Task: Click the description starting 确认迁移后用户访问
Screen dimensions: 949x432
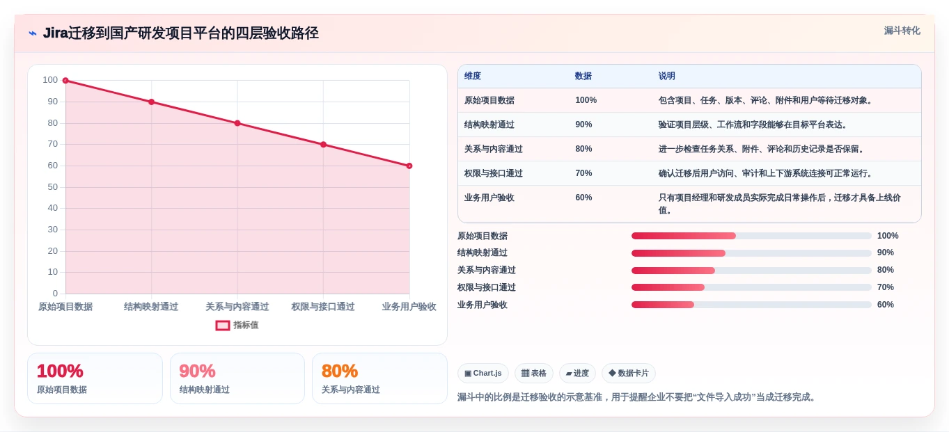Action: [766, 173]
